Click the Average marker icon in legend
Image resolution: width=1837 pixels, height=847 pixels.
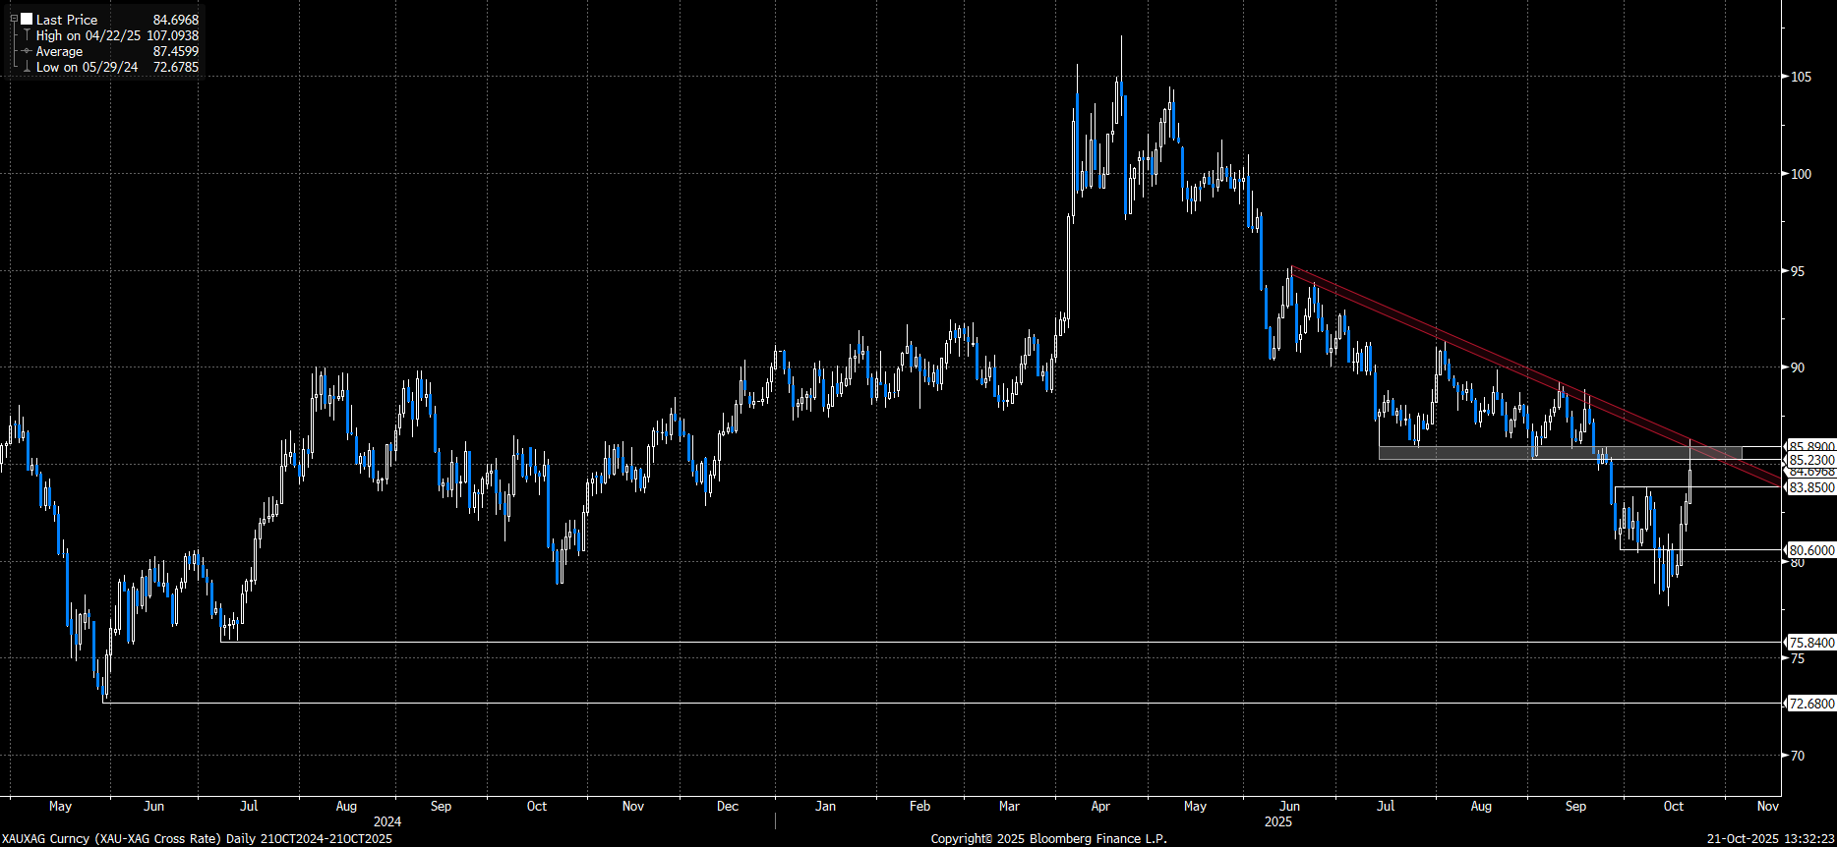click(27, 51)
